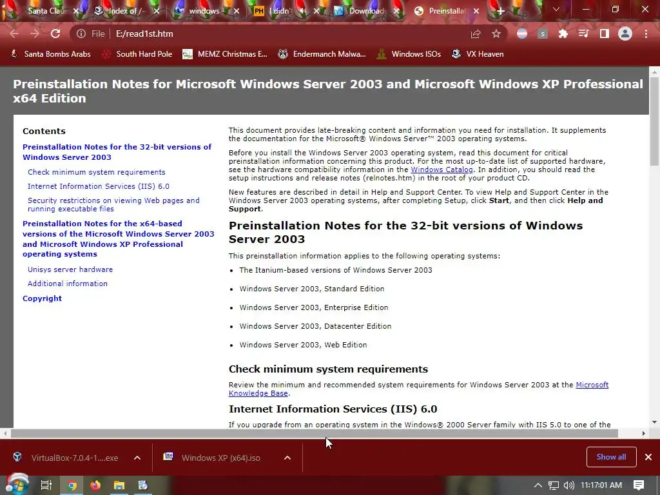Open Security restrictions on viewing Web pages link
Viewport: 660px width, 495px height.
[x=113, y=204]
